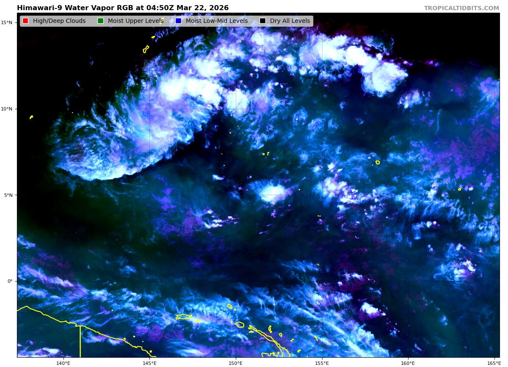Open the TROPICALTIDBITS.COM watermark link
Image resolution: width=508 pixels, height=367 pixels.
point(461,8)
